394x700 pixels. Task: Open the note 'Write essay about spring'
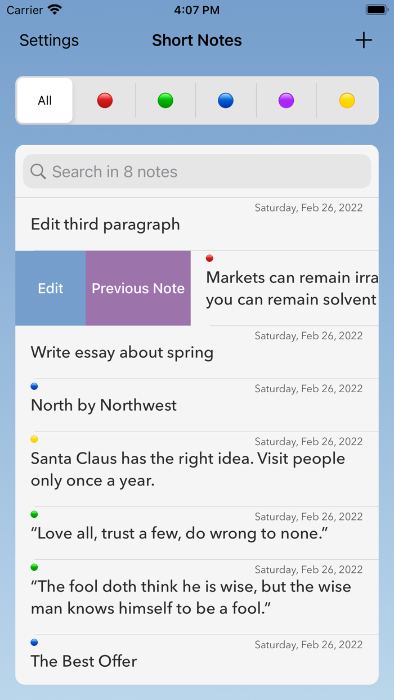click(122, 352)
